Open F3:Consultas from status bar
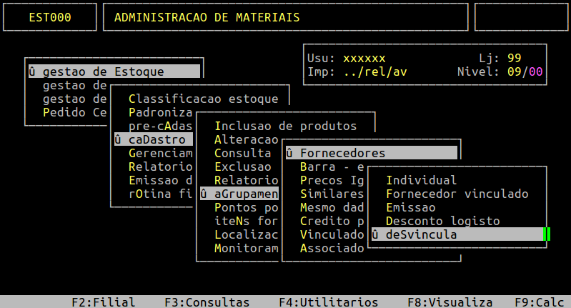Image resolution: width=571 pixels, height=308 pixels. tap(207, 302)
